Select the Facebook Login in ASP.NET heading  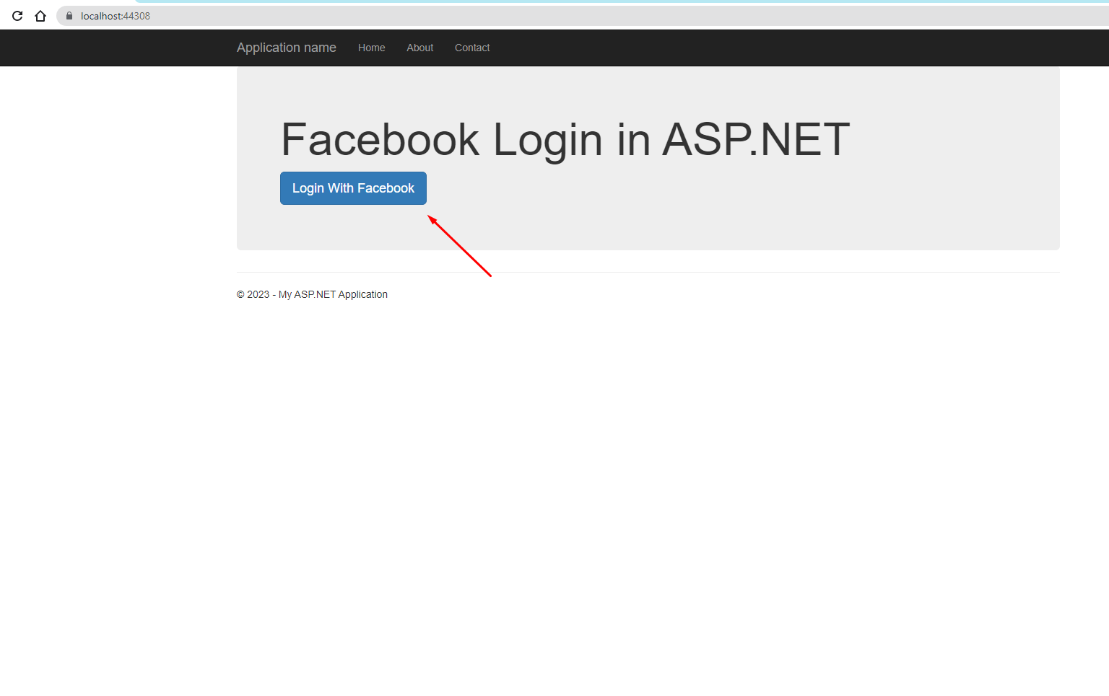[565, 140]
